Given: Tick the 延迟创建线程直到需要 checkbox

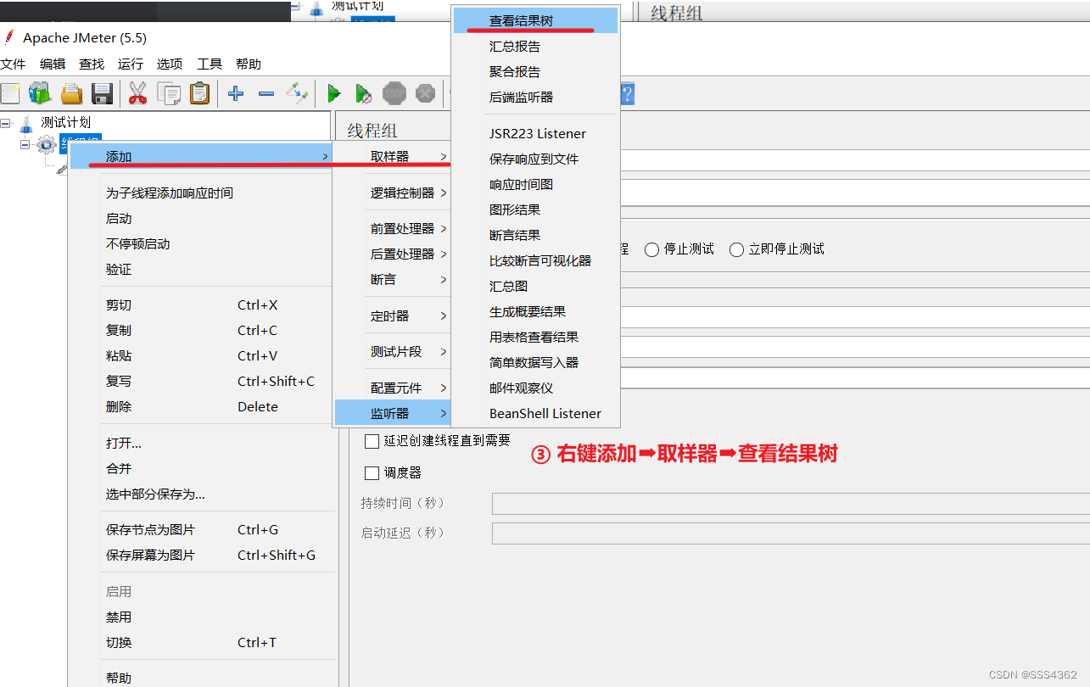Looking at the screenshot, I should coord(372,441).
